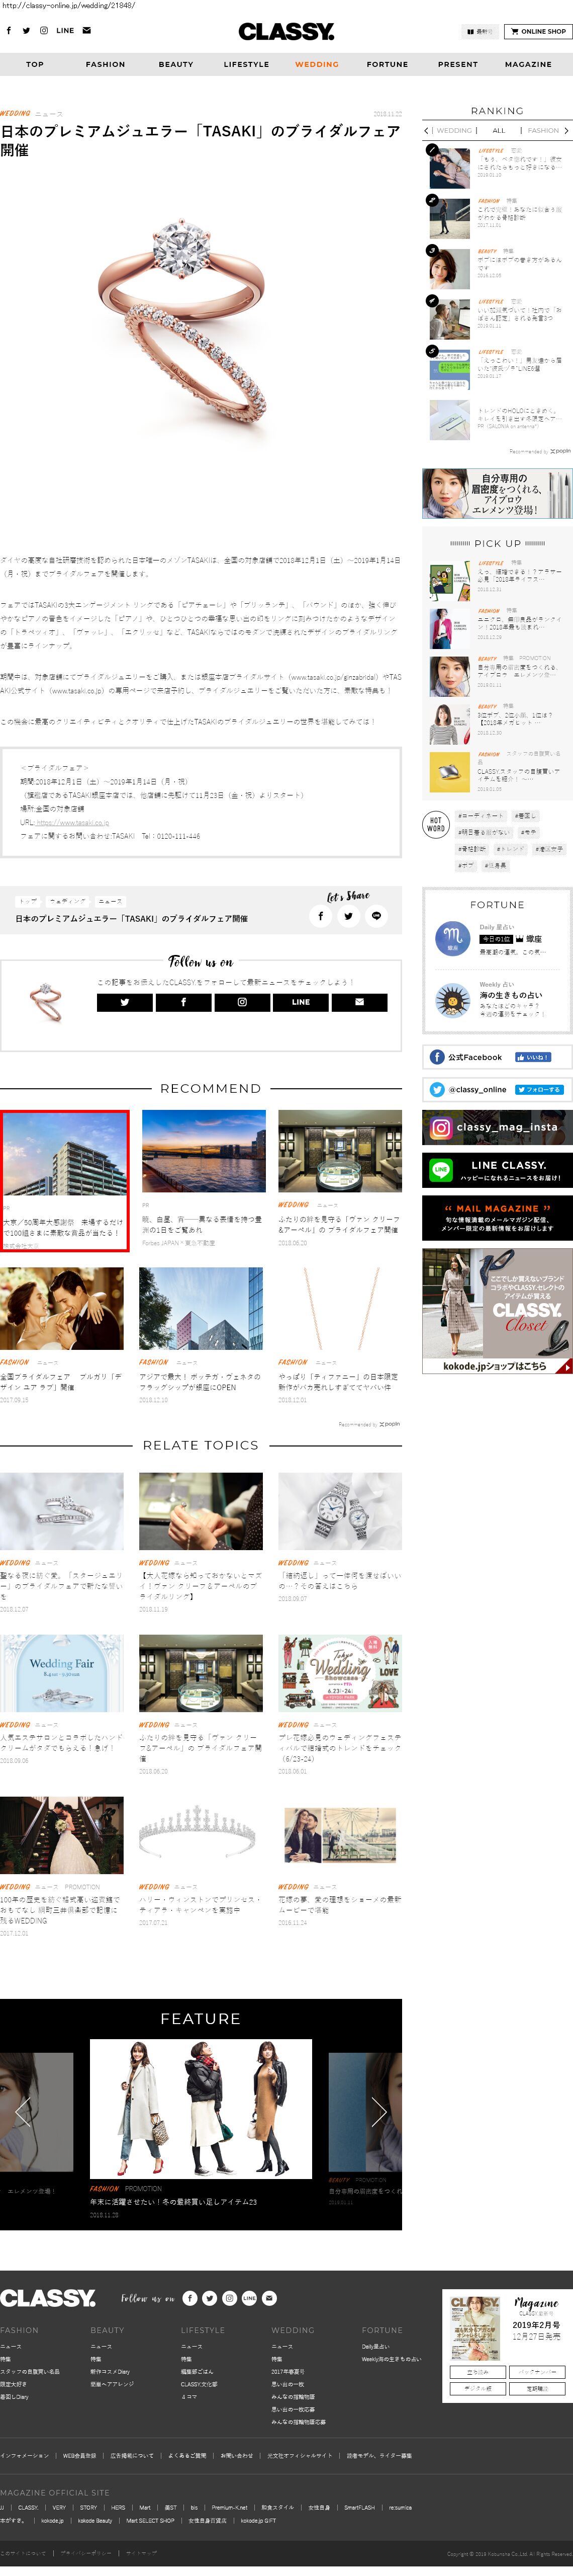The image size is (573, 2576).
Task: Open the bridge at sunset recommended thumbnail
Action: coord(204,1151)
